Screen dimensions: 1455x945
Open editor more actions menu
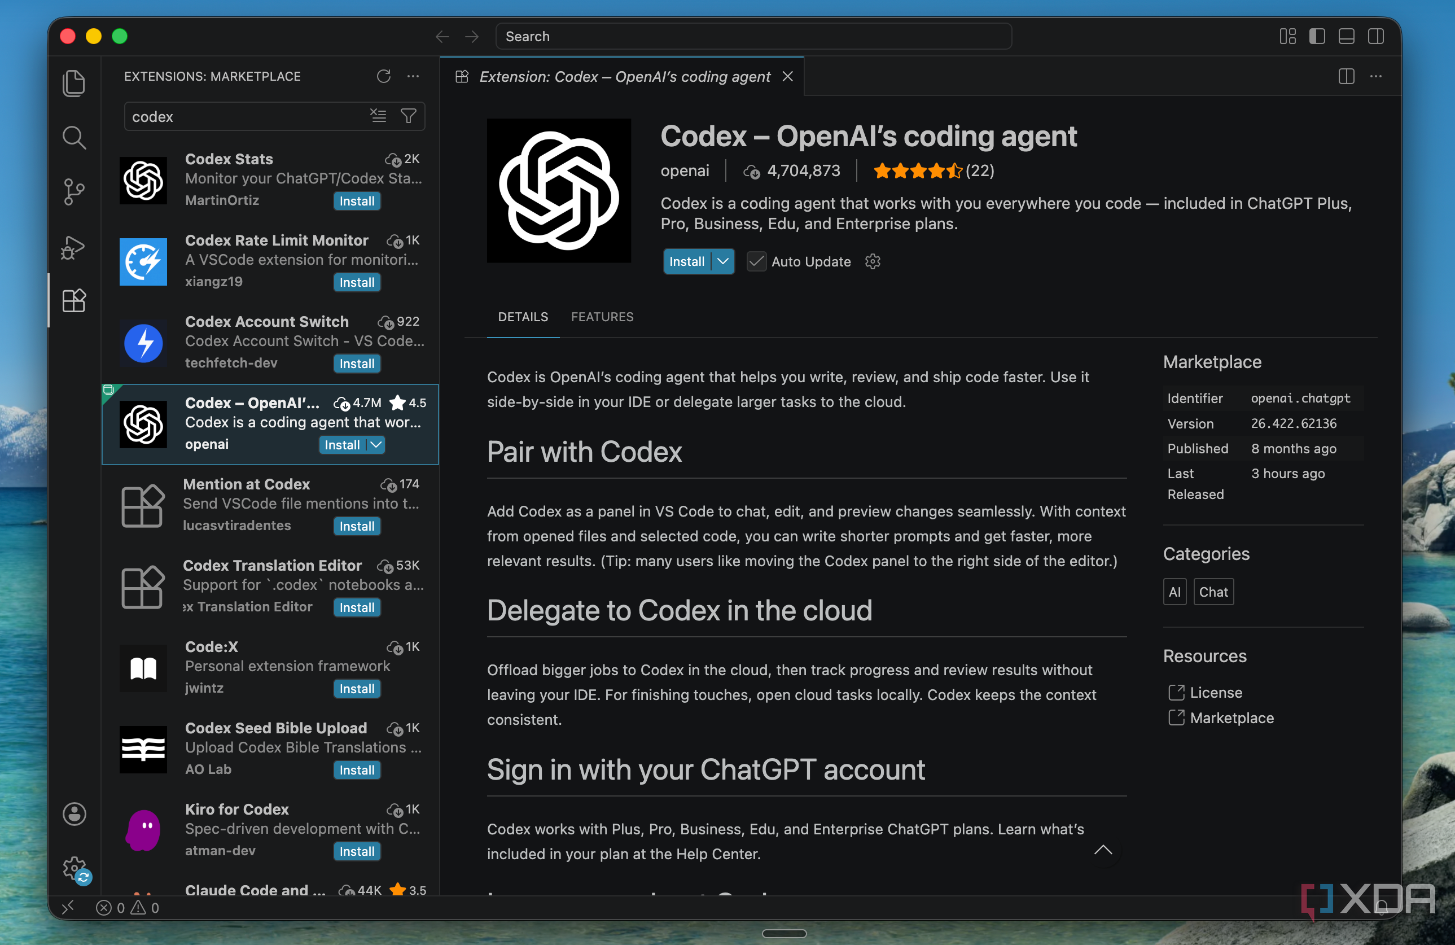point(1375,76)
